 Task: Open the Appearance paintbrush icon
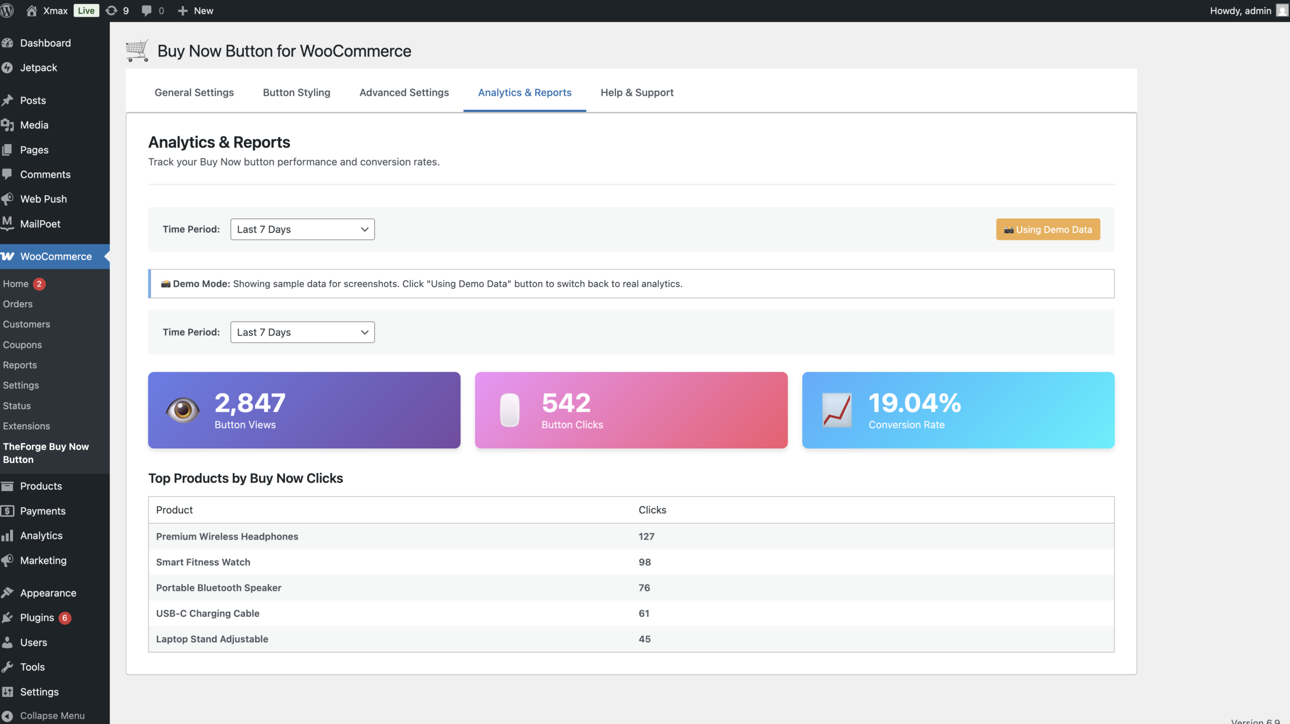(8, 593)
